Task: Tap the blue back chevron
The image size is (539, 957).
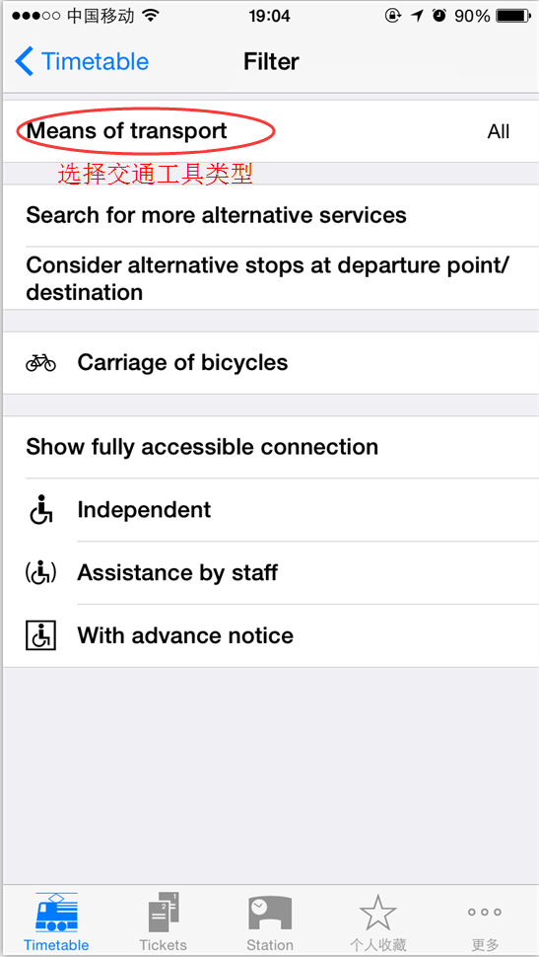Action: point(24,61)
